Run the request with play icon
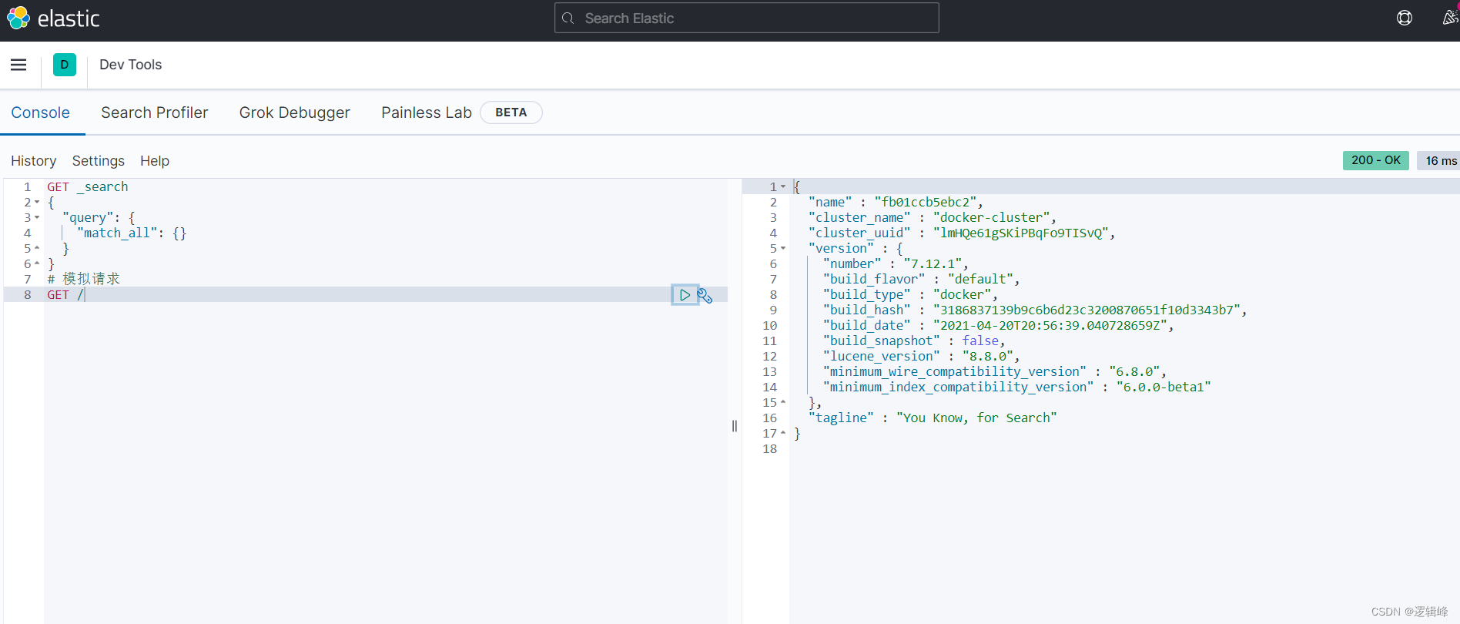 tap(685, 295)
